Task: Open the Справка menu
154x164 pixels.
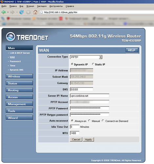Action: click(x=70, y=6)
